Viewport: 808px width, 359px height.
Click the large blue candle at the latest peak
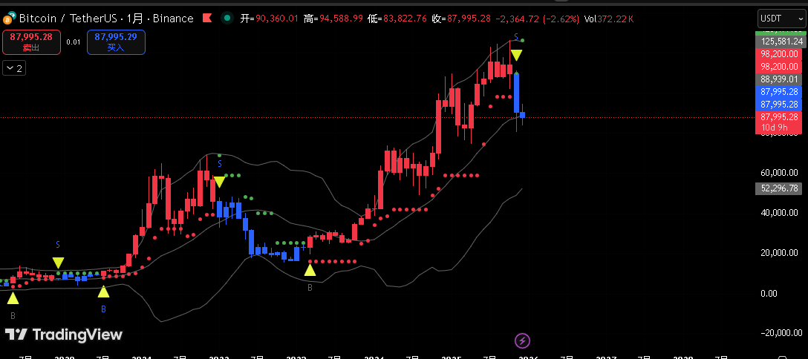(x=516, y=93)
